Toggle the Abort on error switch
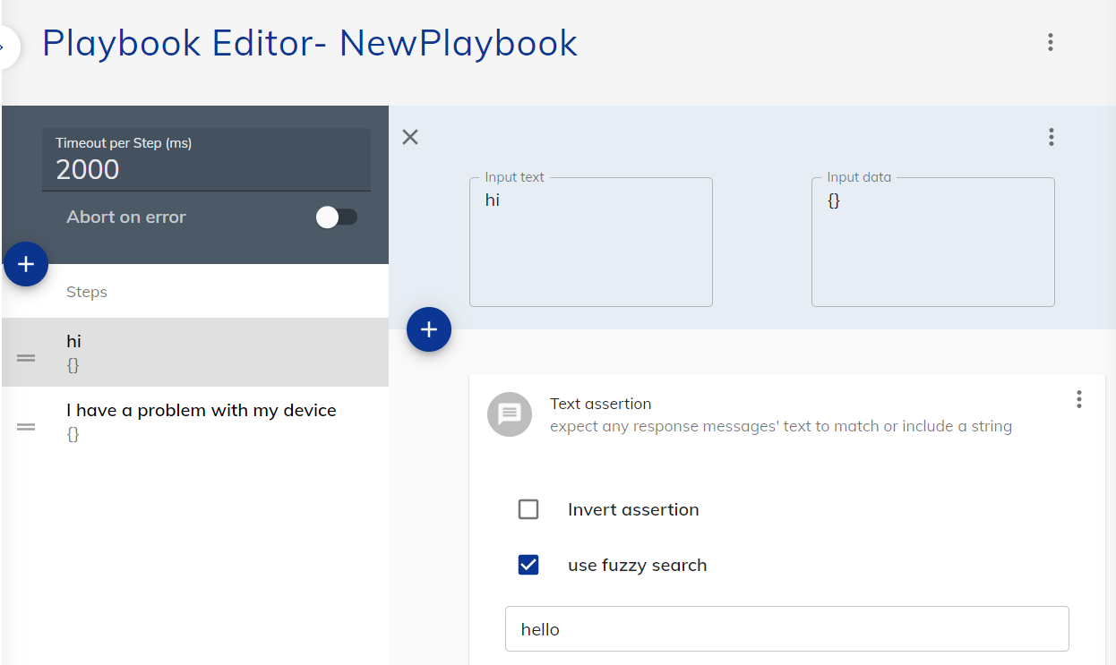 (337, 217)
